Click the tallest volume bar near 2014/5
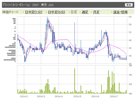The image size is (136, 104). (x=75, y=81)
